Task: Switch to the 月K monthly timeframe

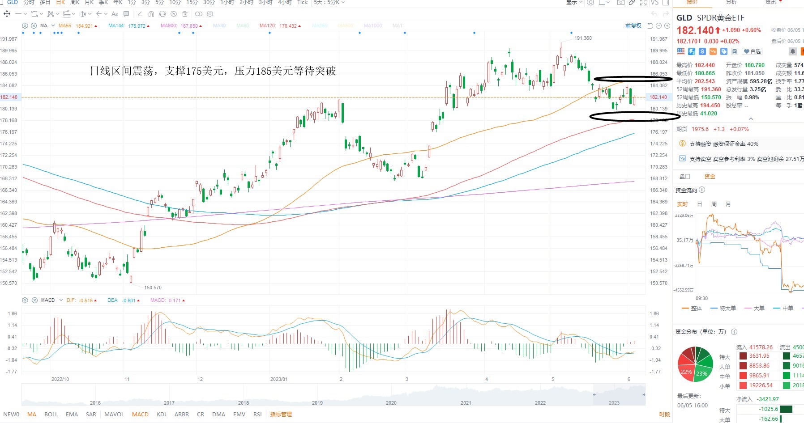Action: pyautogui.click(x=89, y=2)
